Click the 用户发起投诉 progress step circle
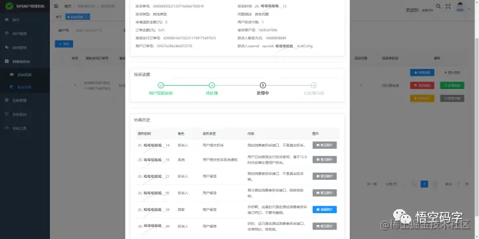This screenshot has width=479, height=239. 161,86
